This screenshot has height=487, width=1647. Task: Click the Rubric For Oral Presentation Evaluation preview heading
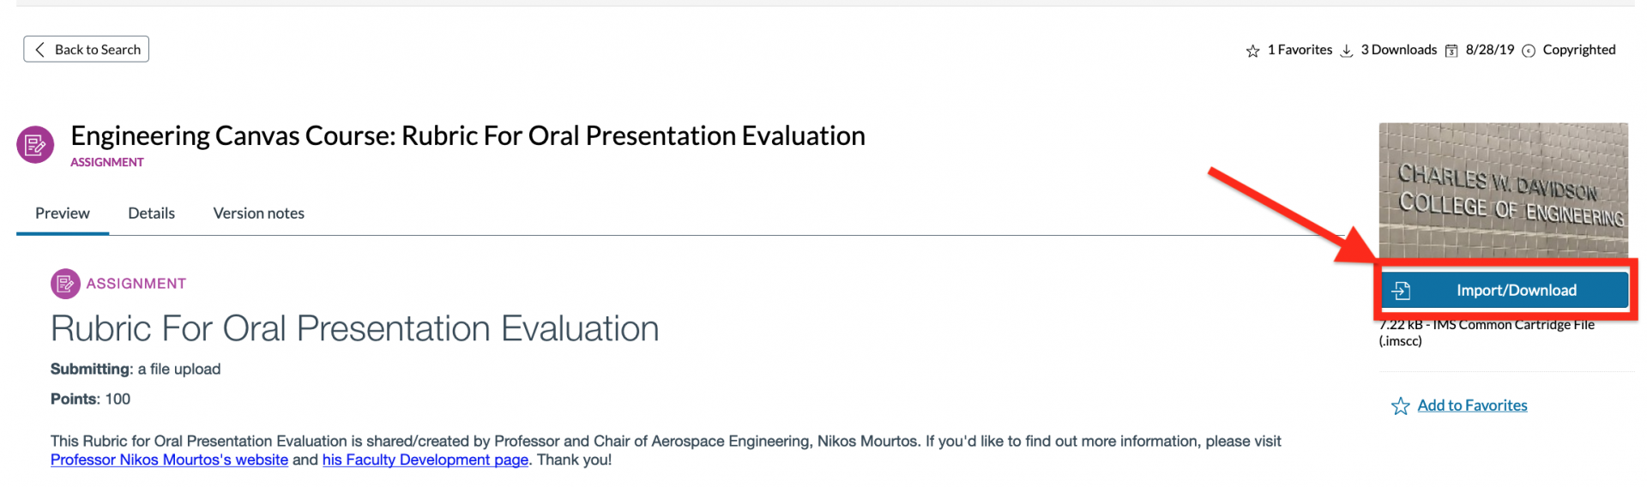click(x=354, y=329)
